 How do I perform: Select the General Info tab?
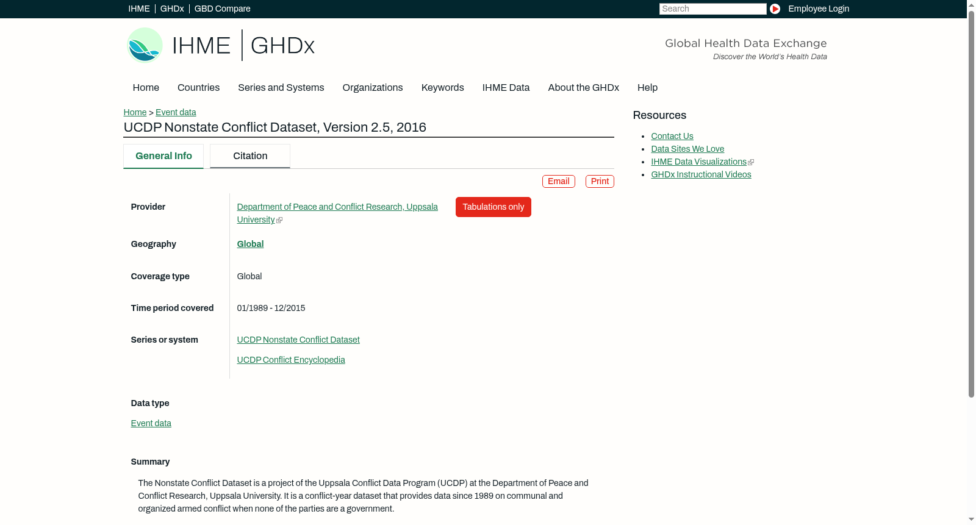pos(163,156)
